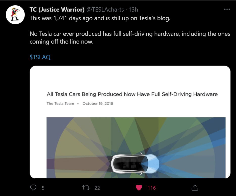This screenshot has height=196, width=236.
Task: Open TC (Justice Warrior) profile avatar
Action: coord(15,15)
